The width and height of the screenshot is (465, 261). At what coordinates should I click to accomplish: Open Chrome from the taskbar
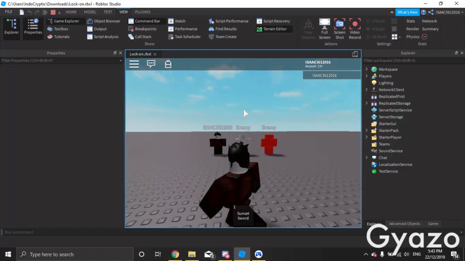tap(175, 254)
